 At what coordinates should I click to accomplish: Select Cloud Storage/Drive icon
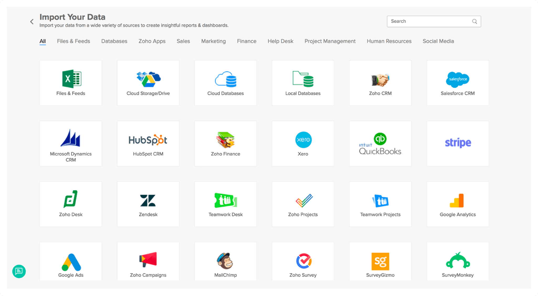[148, 79]
